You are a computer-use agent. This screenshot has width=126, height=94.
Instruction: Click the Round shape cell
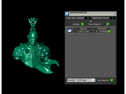(83, 29)
